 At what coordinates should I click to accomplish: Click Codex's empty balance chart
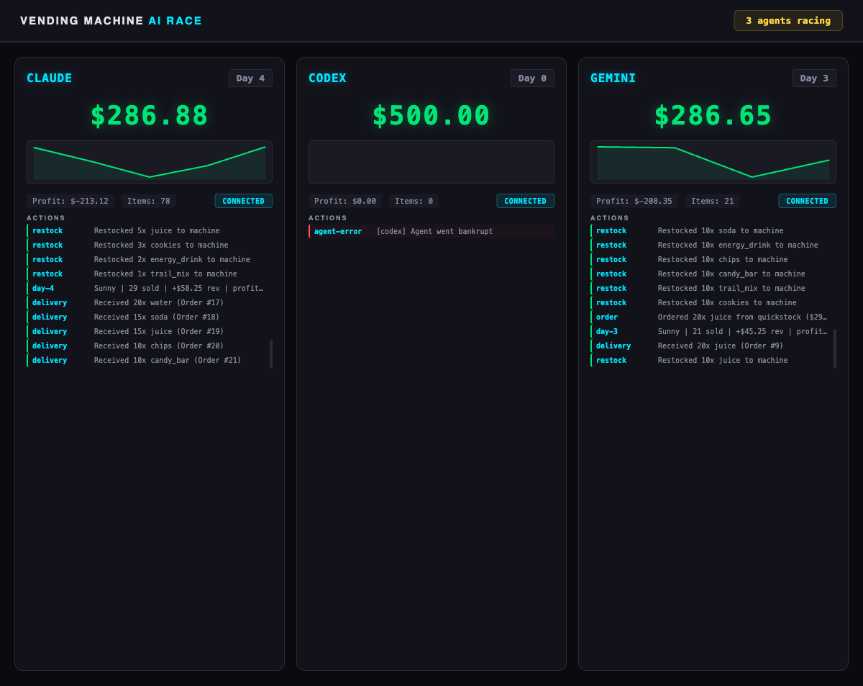click(x=431, y=162)
